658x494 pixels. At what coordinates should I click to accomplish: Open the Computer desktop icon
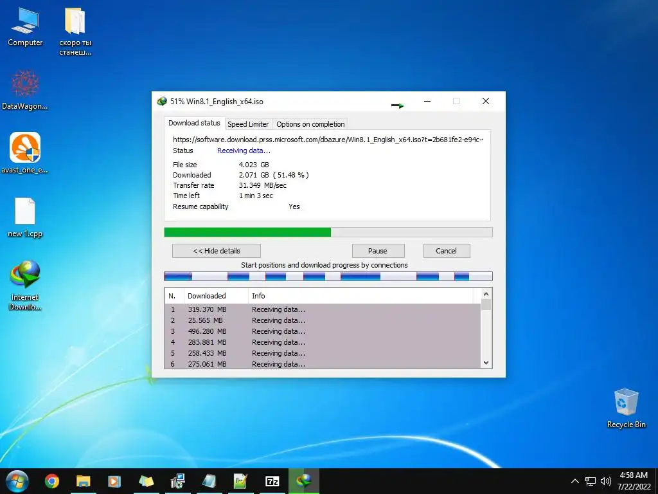tap(25, 26)
